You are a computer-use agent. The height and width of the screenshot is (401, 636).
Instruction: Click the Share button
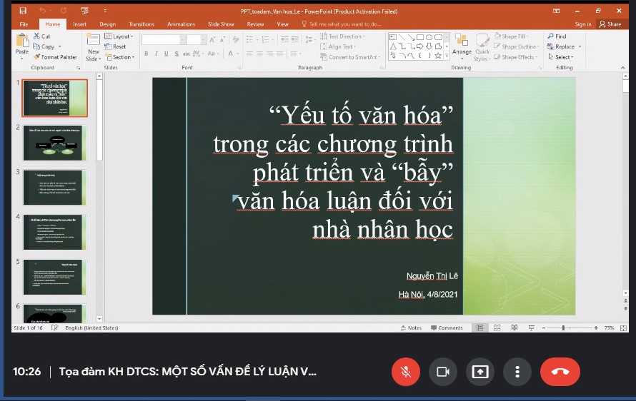[x=611, y=24]
